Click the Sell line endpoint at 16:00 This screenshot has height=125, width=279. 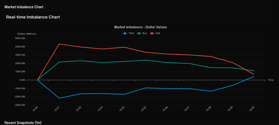tap(254, 74)
